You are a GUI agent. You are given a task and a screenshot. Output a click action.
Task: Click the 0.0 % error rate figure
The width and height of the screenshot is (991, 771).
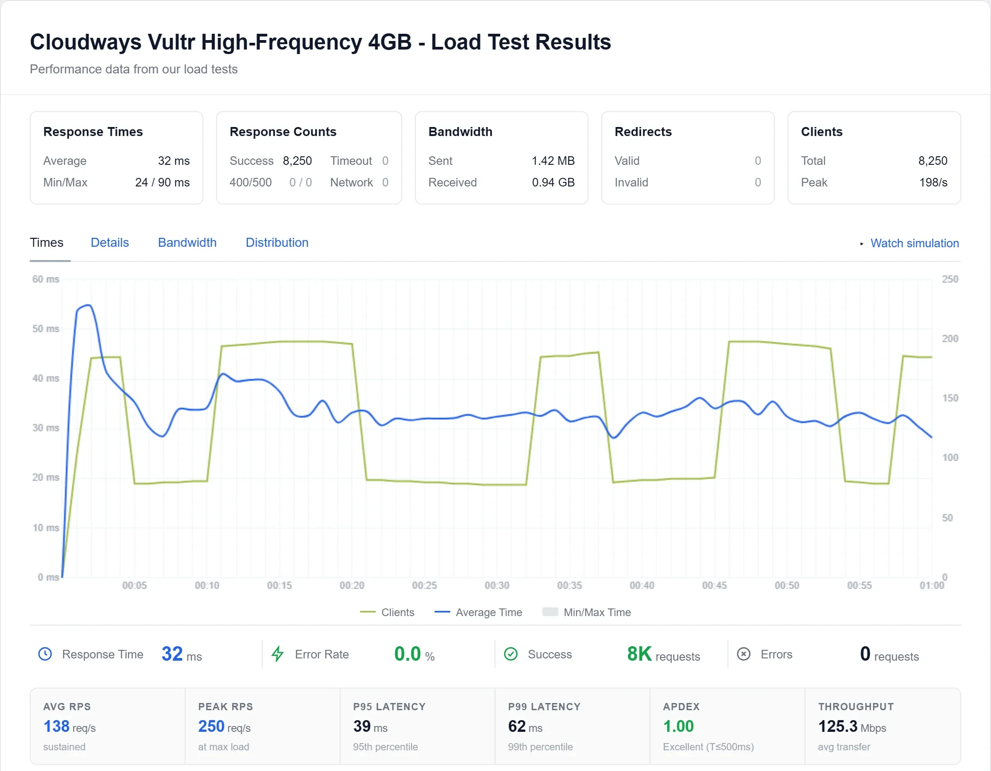coord(414,654)
